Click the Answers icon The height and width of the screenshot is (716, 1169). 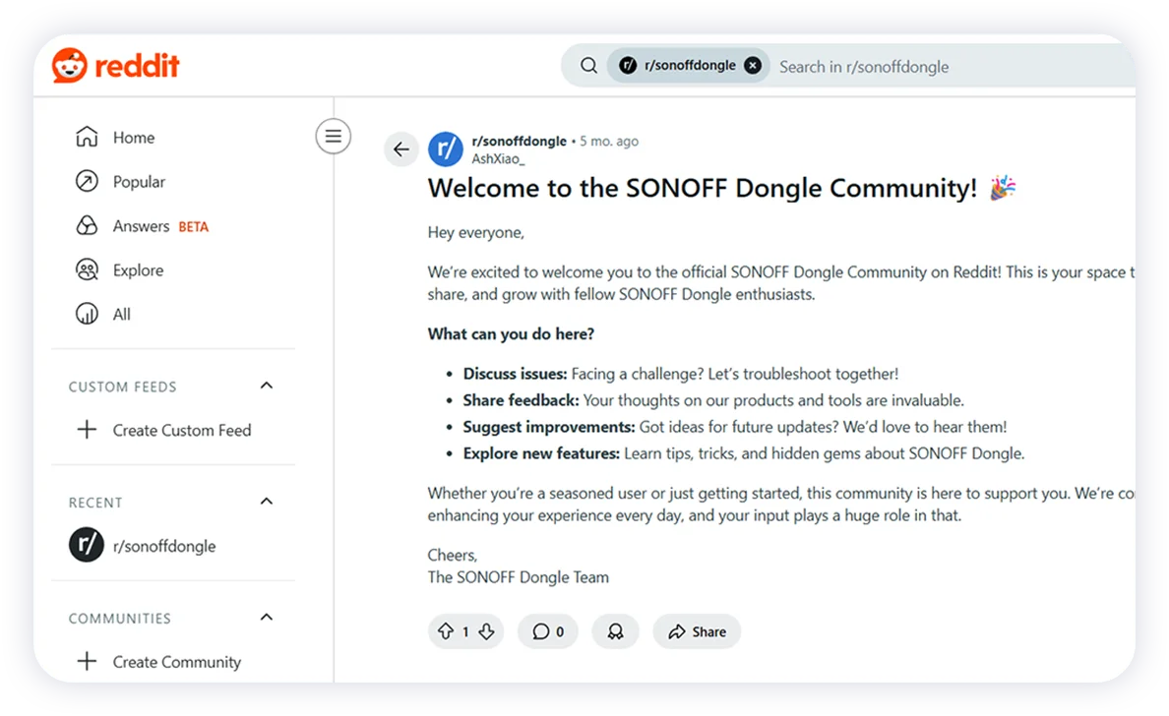(x=87, y=226)
